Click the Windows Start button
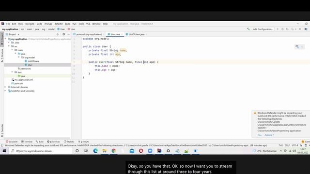 [x=4, y=151]
